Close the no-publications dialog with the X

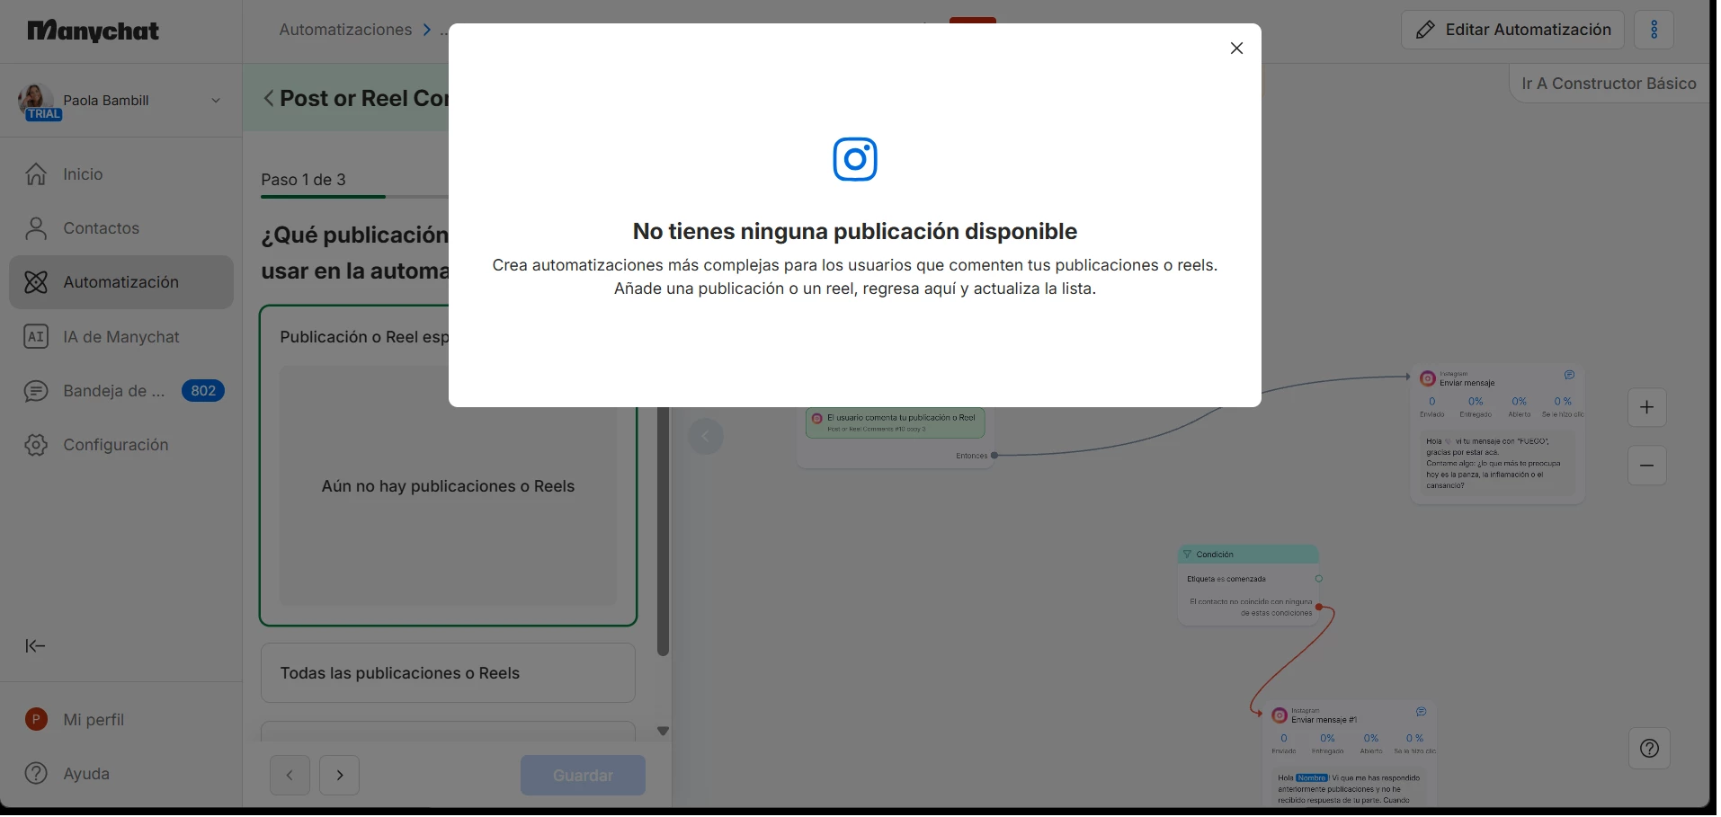tap(1236, 49)
